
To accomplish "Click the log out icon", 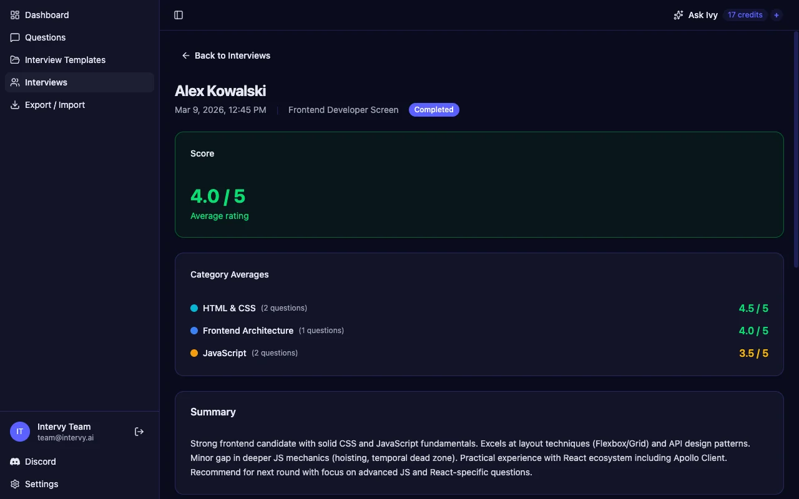I will click(139, 432).
